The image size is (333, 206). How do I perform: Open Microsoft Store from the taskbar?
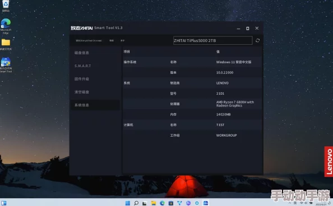pos(171,203)
